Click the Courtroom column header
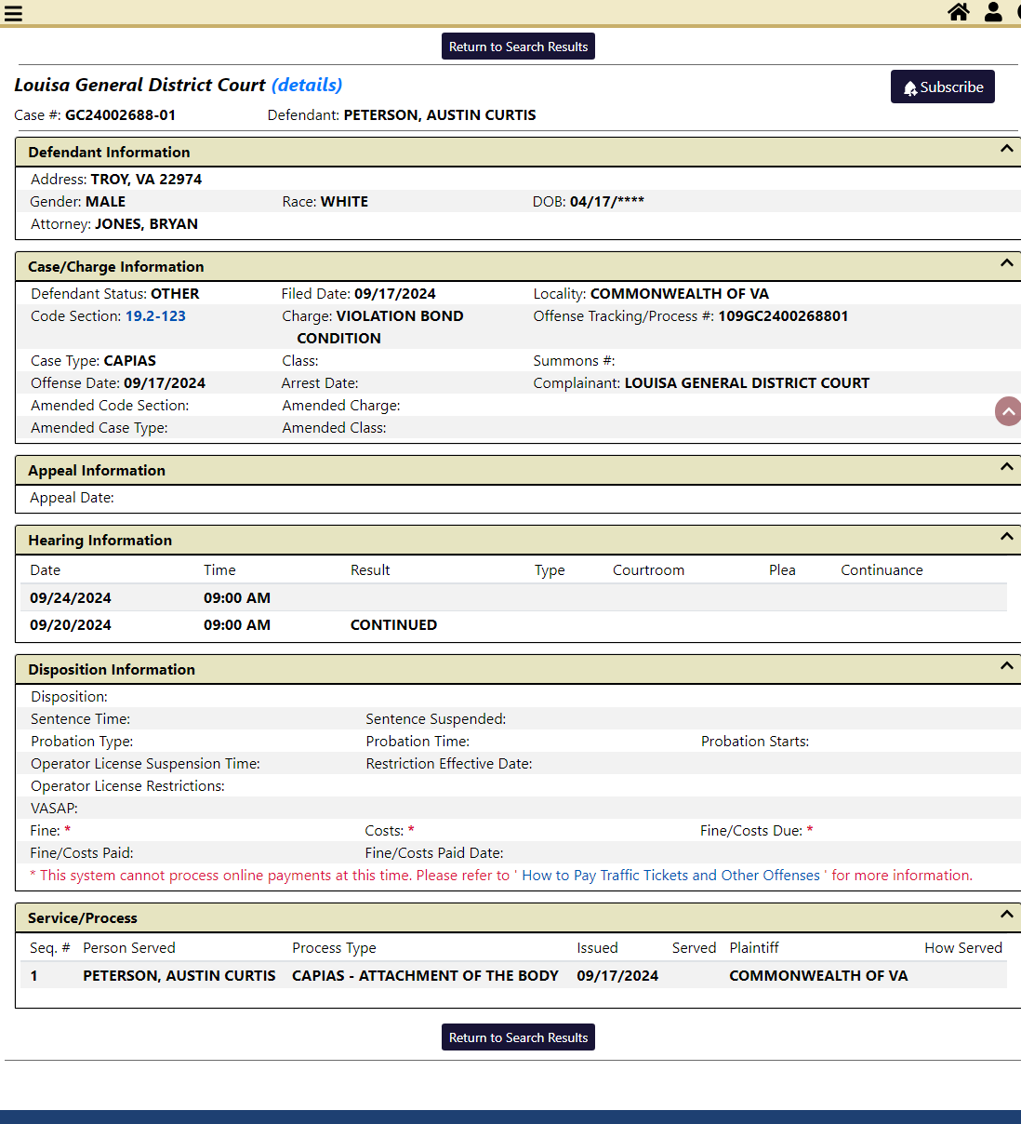 [648, 570]
